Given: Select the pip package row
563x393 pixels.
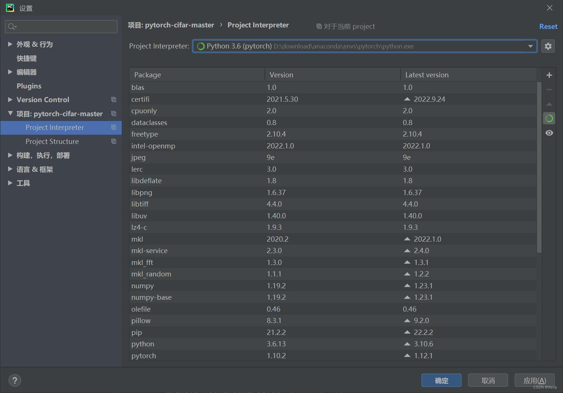Looking at the screenshot, I should coord(333,332).
